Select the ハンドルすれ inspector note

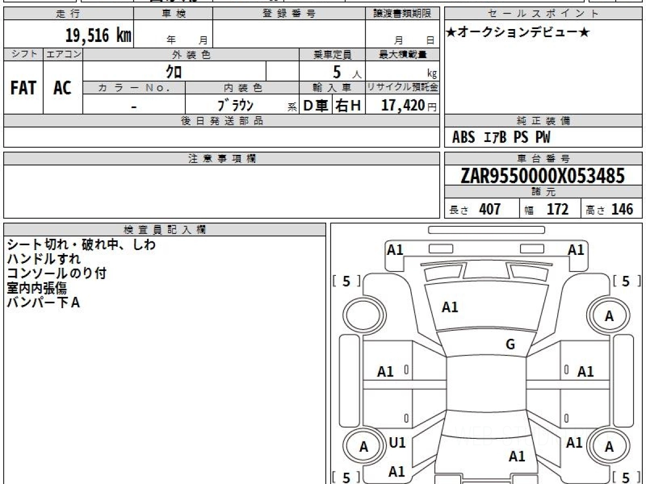click(44, 259)
